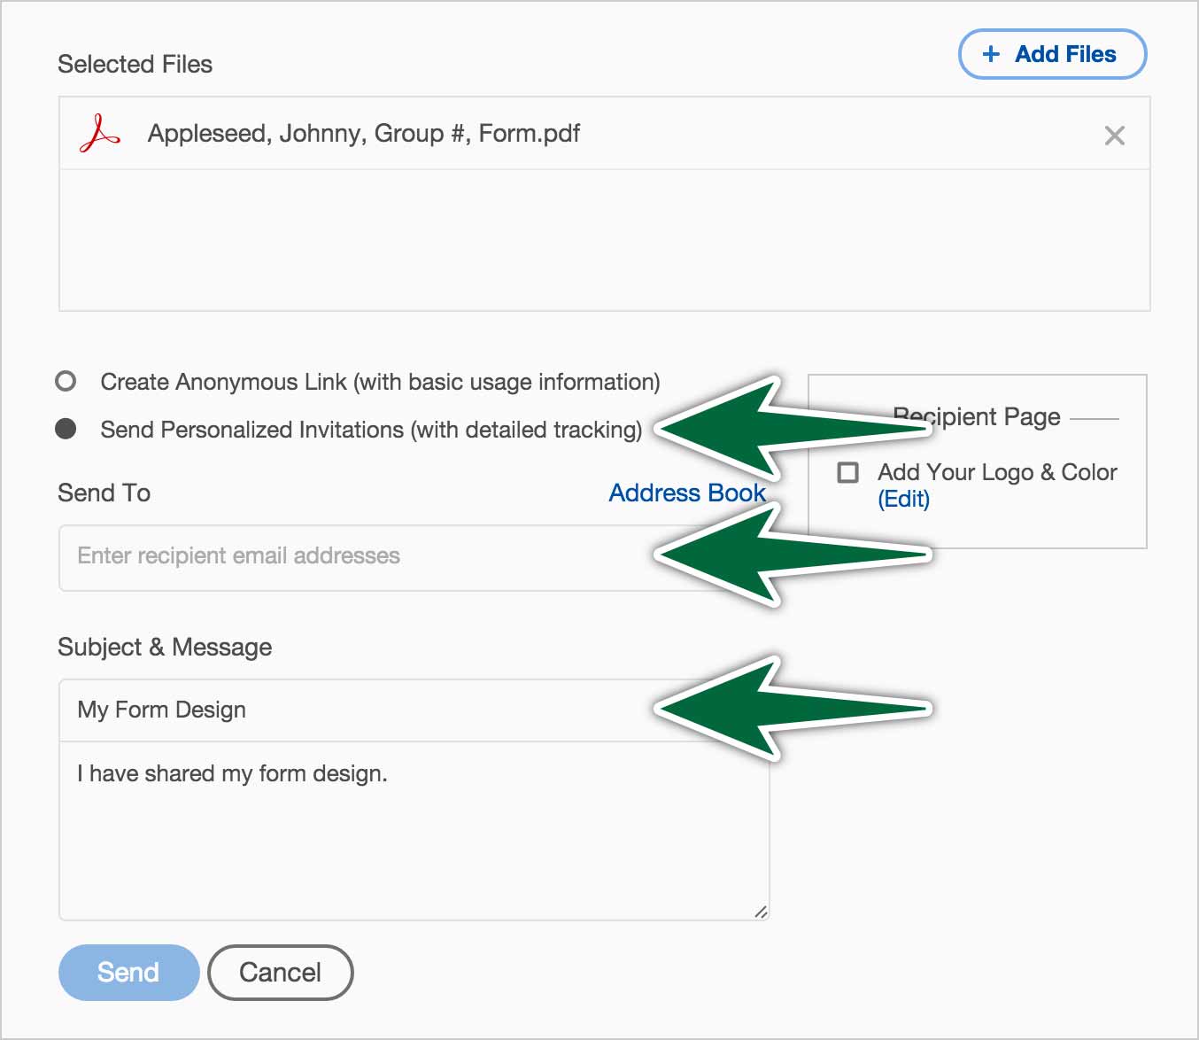The height and width of the screenshot is (1040, 1199).
Task: Select Send Personalized Invitations radio option
Action: (66, 429)
